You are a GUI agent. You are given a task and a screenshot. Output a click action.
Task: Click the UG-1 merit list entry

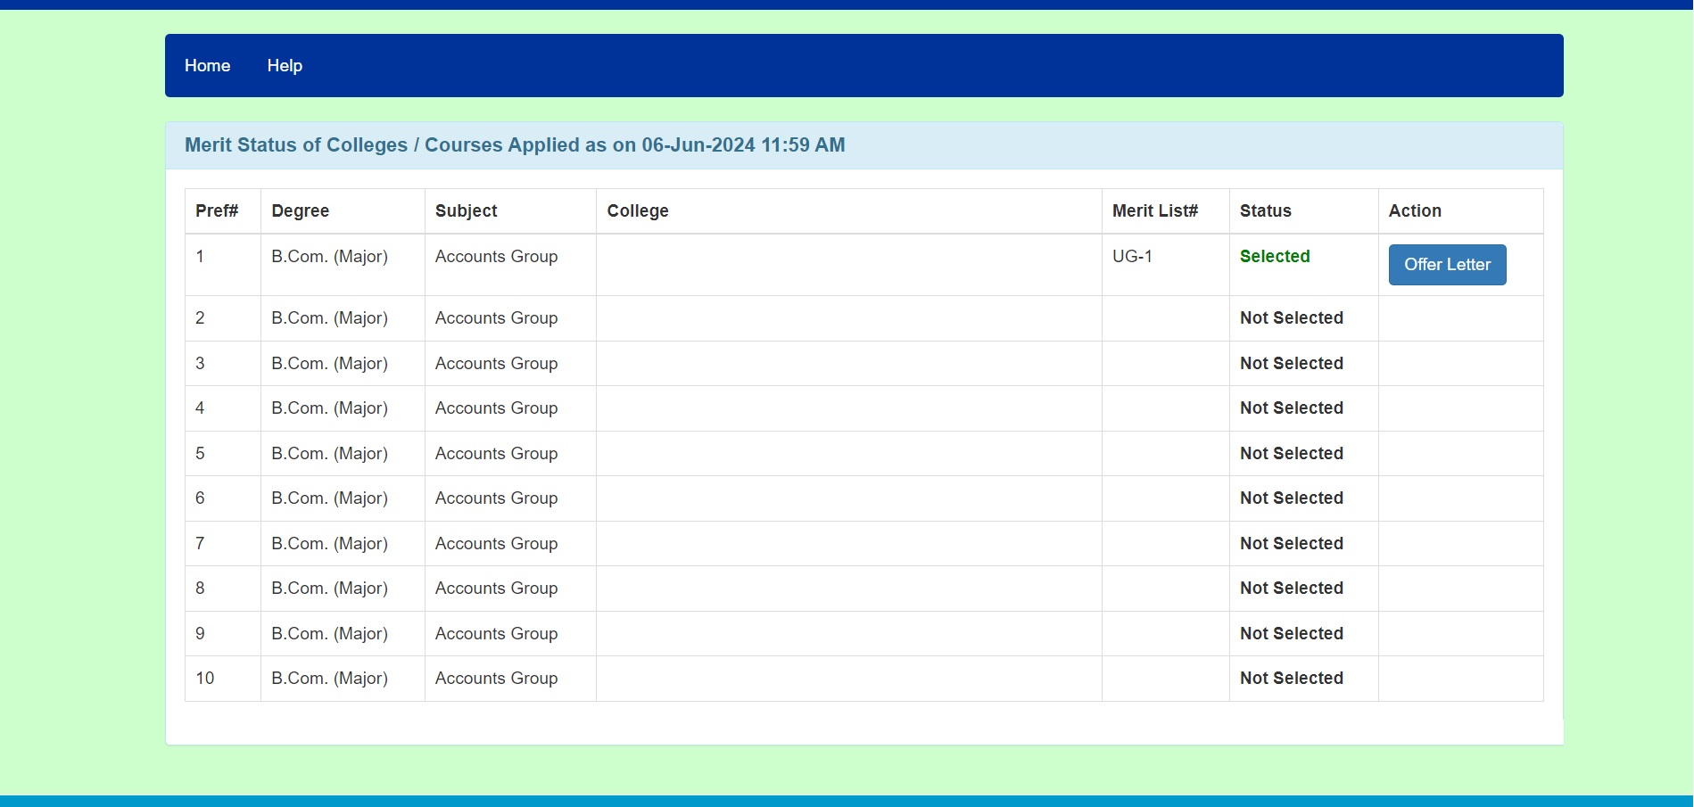(1131, 257)
